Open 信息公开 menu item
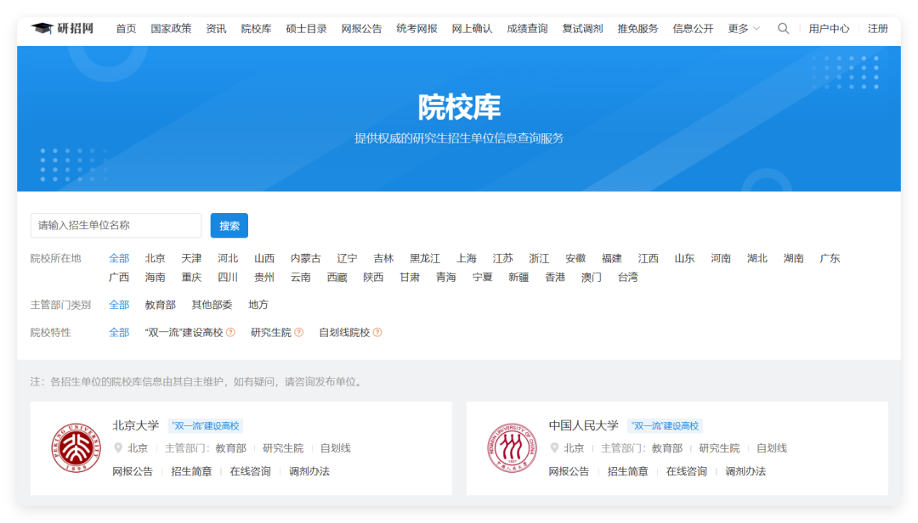 694,28
